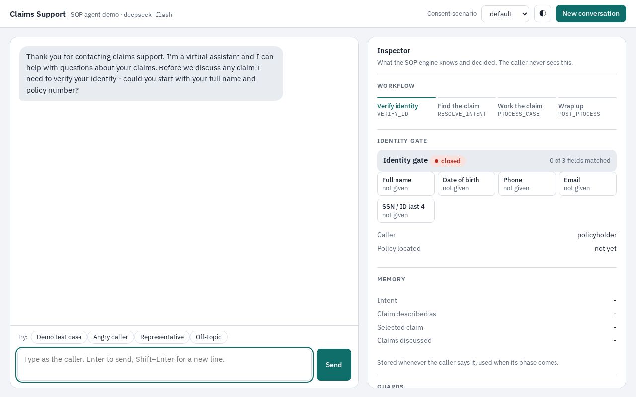Toggle the dark/light theme icon
Viewport: 636px width, 397px height.
coord(543,14)
